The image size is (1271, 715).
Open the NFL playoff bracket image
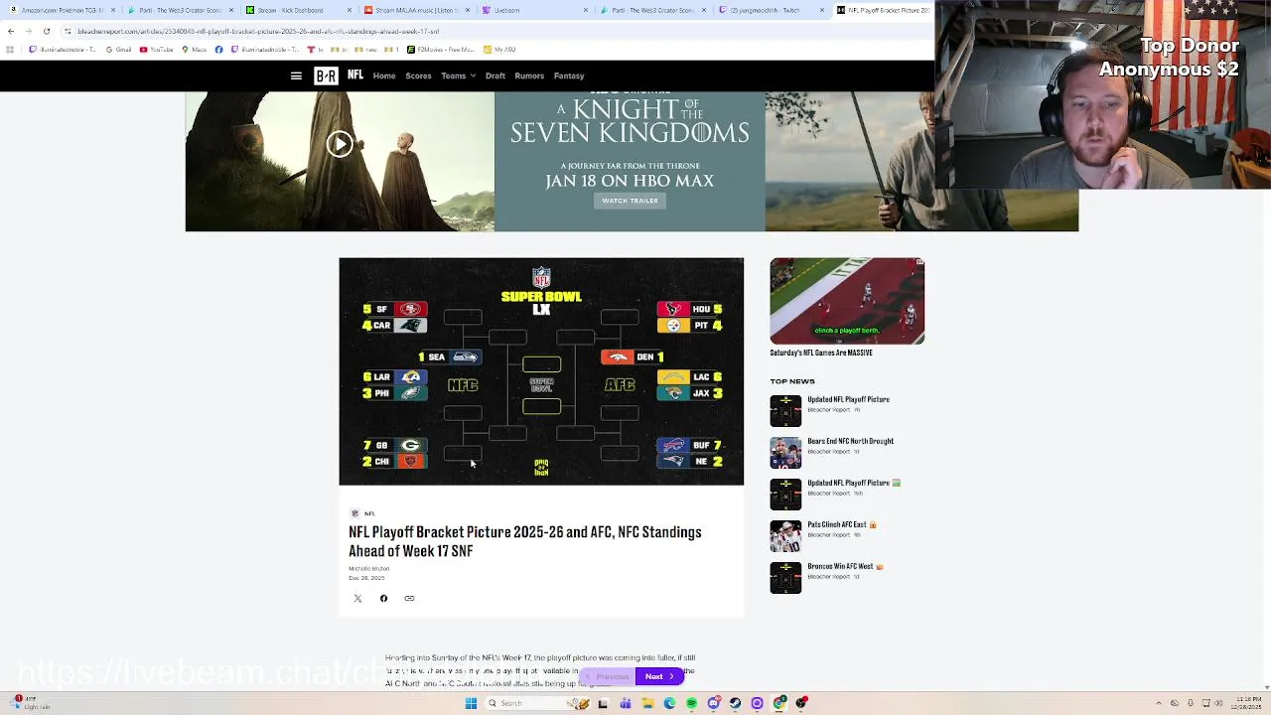541,371
